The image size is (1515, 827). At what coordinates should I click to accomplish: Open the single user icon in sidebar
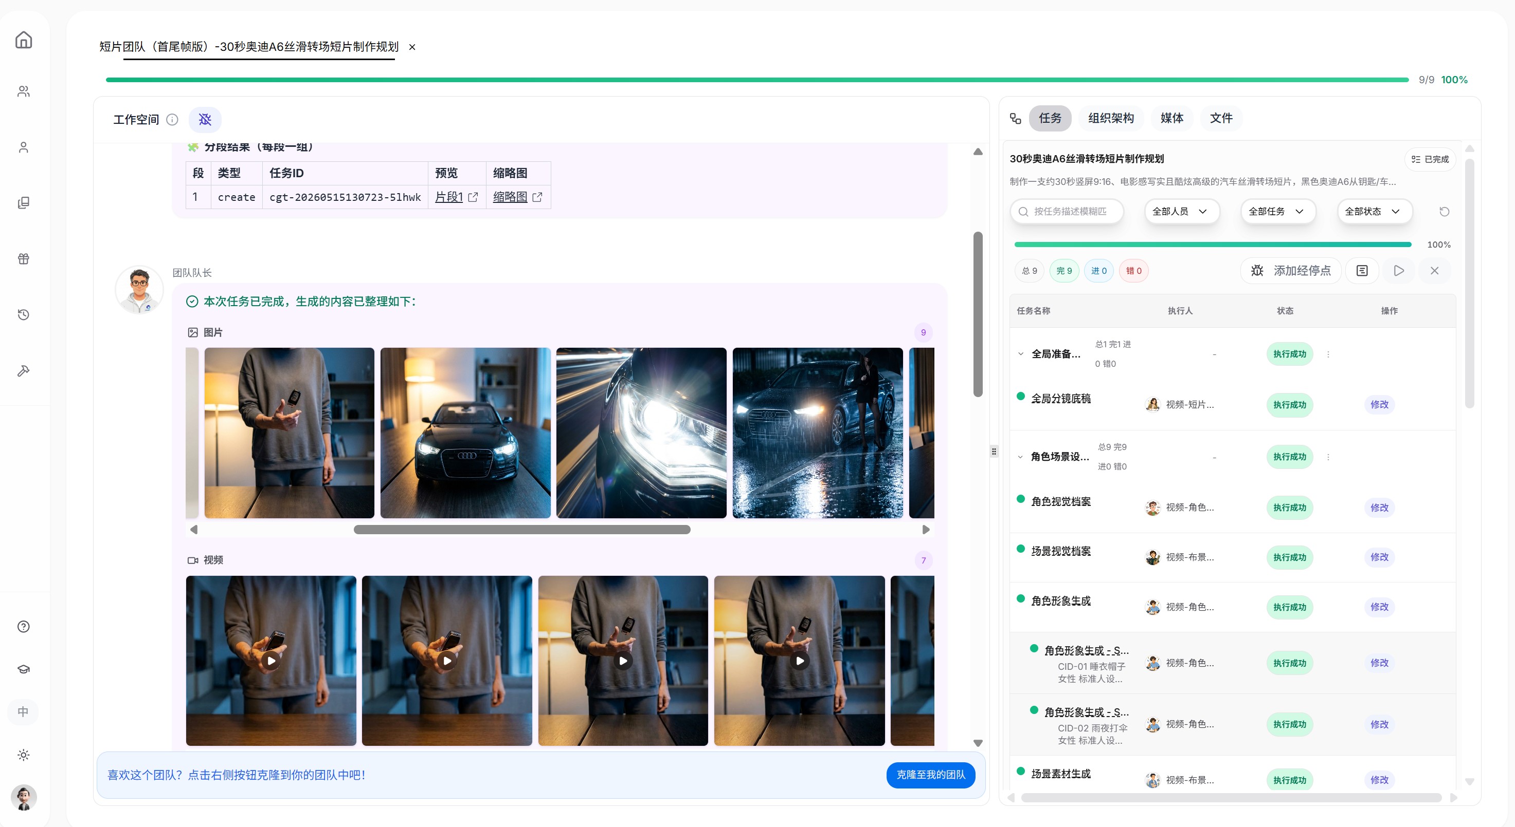pyautogui.click(x=24, y=147)
